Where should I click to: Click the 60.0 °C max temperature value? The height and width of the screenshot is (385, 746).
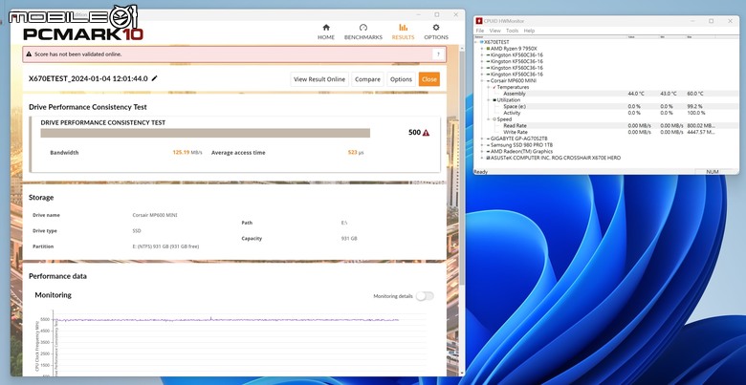695,94
